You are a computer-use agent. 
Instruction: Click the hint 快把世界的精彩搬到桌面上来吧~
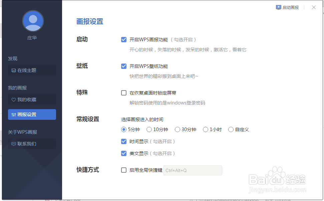[164, 76]
